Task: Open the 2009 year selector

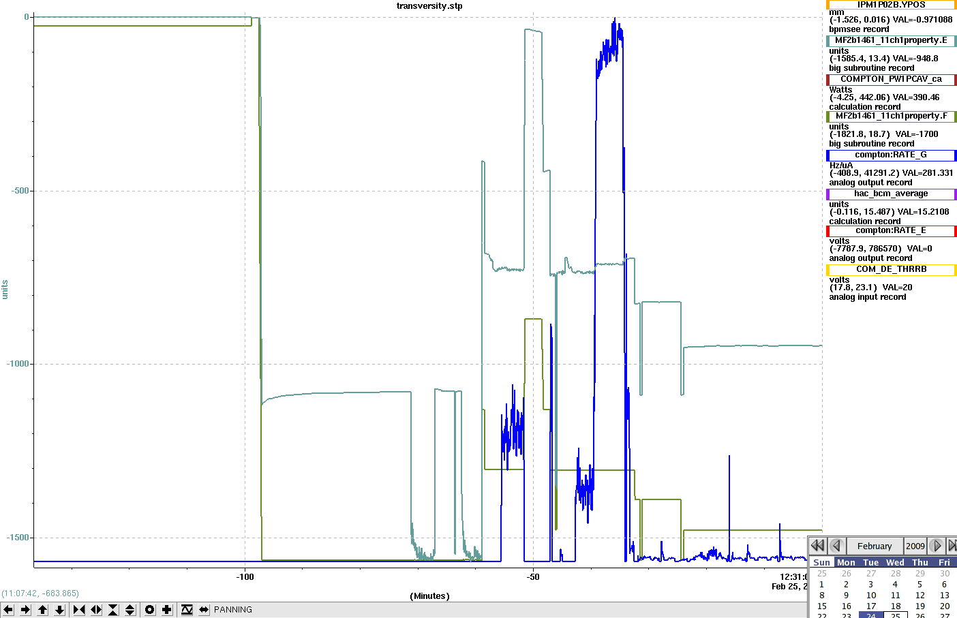Action: coord(915,546)
